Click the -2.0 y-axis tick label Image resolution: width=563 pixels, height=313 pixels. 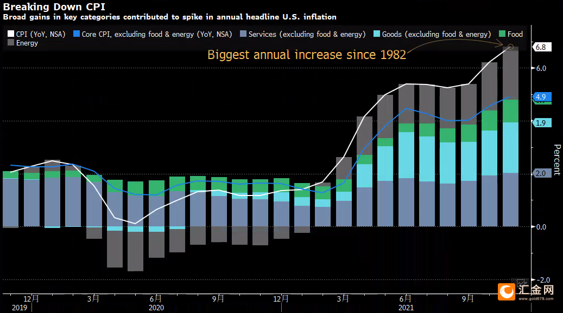[x=543, y=279]
